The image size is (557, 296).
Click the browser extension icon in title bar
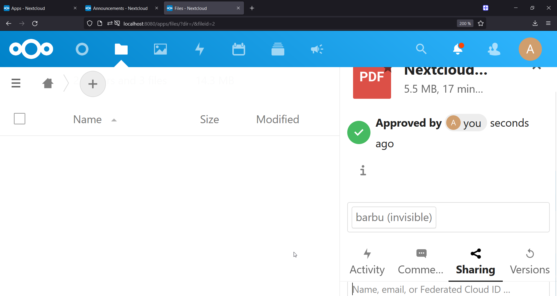(486, 8)
